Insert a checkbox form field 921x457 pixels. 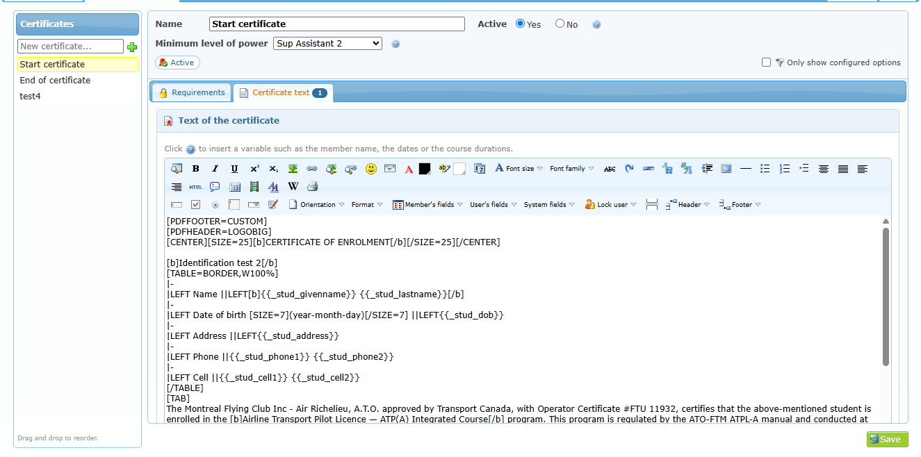[196, 205]
